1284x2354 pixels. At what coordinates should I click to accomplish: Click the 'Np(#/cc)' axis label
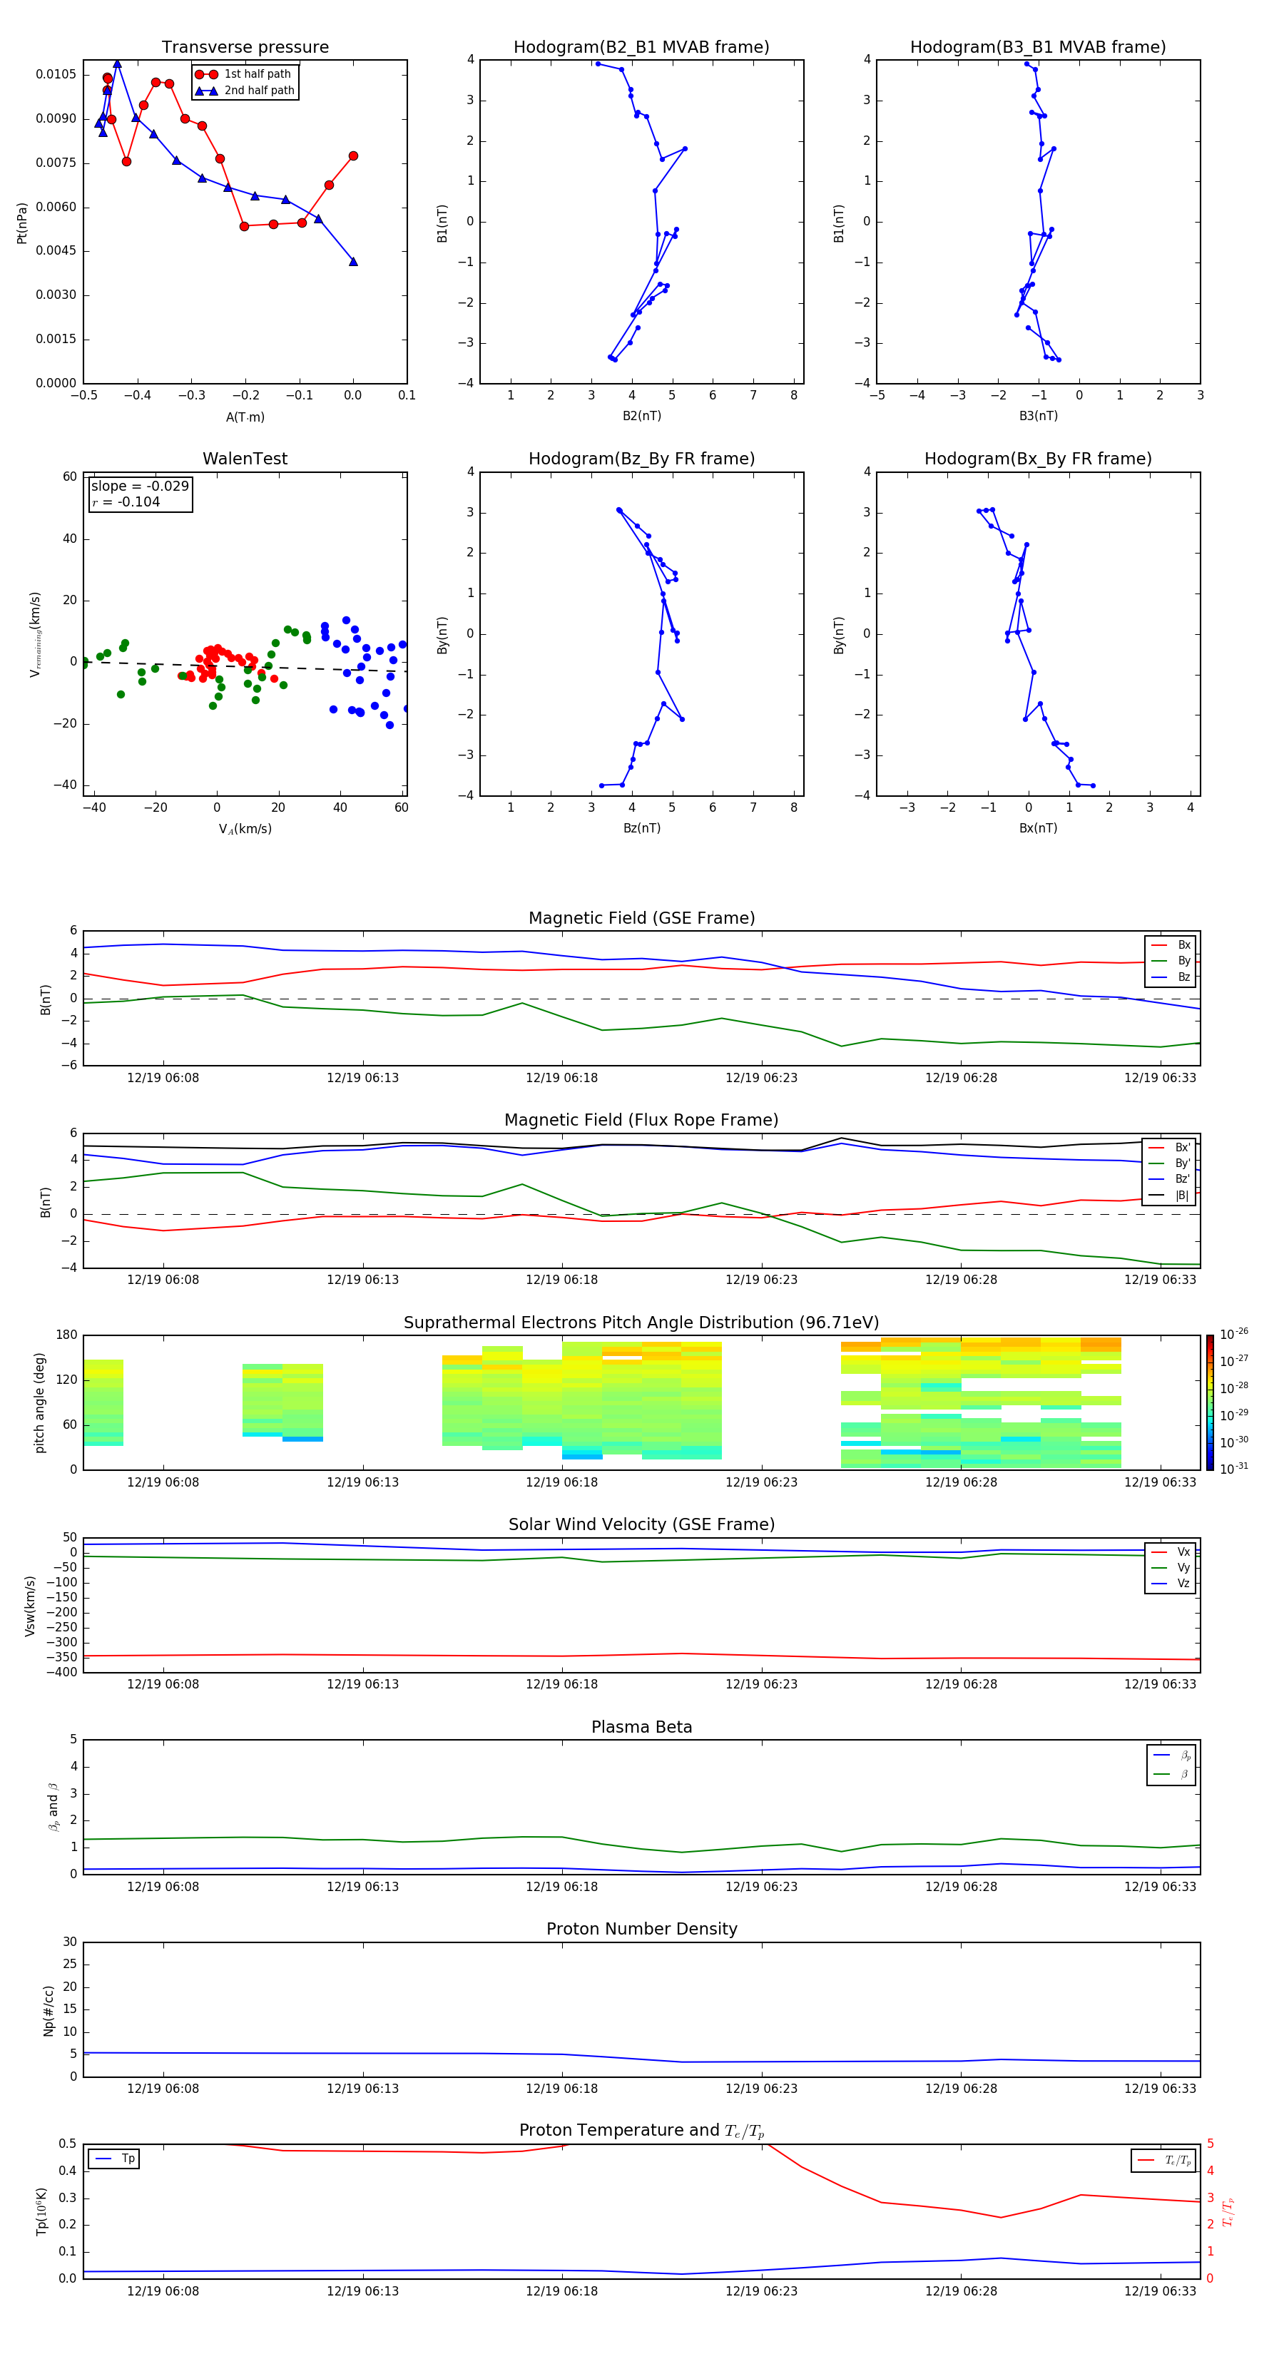pos(49,2010)
